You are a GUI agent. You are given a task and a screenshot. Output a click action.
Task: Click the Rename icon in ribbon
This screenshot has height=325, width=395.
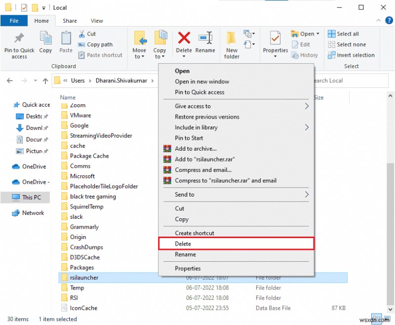[x=205, y=38]
